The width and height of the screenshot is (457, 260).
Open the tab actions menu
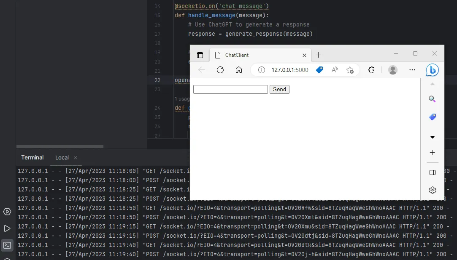(200, 55)
